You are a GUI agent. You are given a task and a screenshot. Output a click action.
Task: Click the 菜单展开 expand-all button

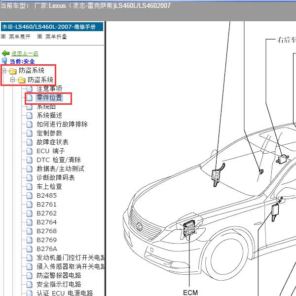click(19, 37)
